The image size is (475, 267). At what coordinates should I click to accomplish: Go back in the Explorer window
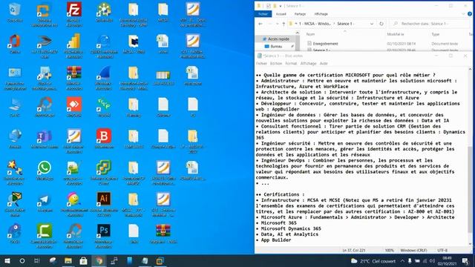[x=261, y=24]
